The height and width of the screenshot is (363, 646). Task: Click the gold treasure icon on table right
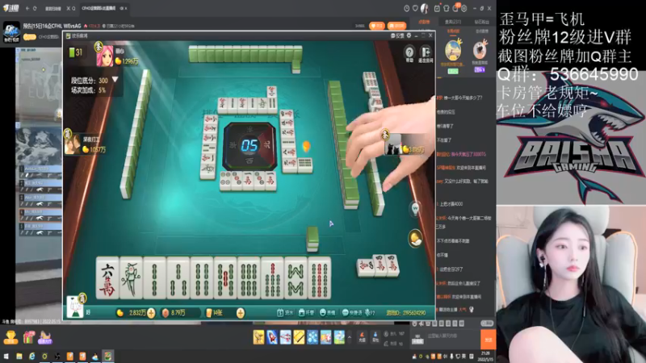(x=415, y=238)
